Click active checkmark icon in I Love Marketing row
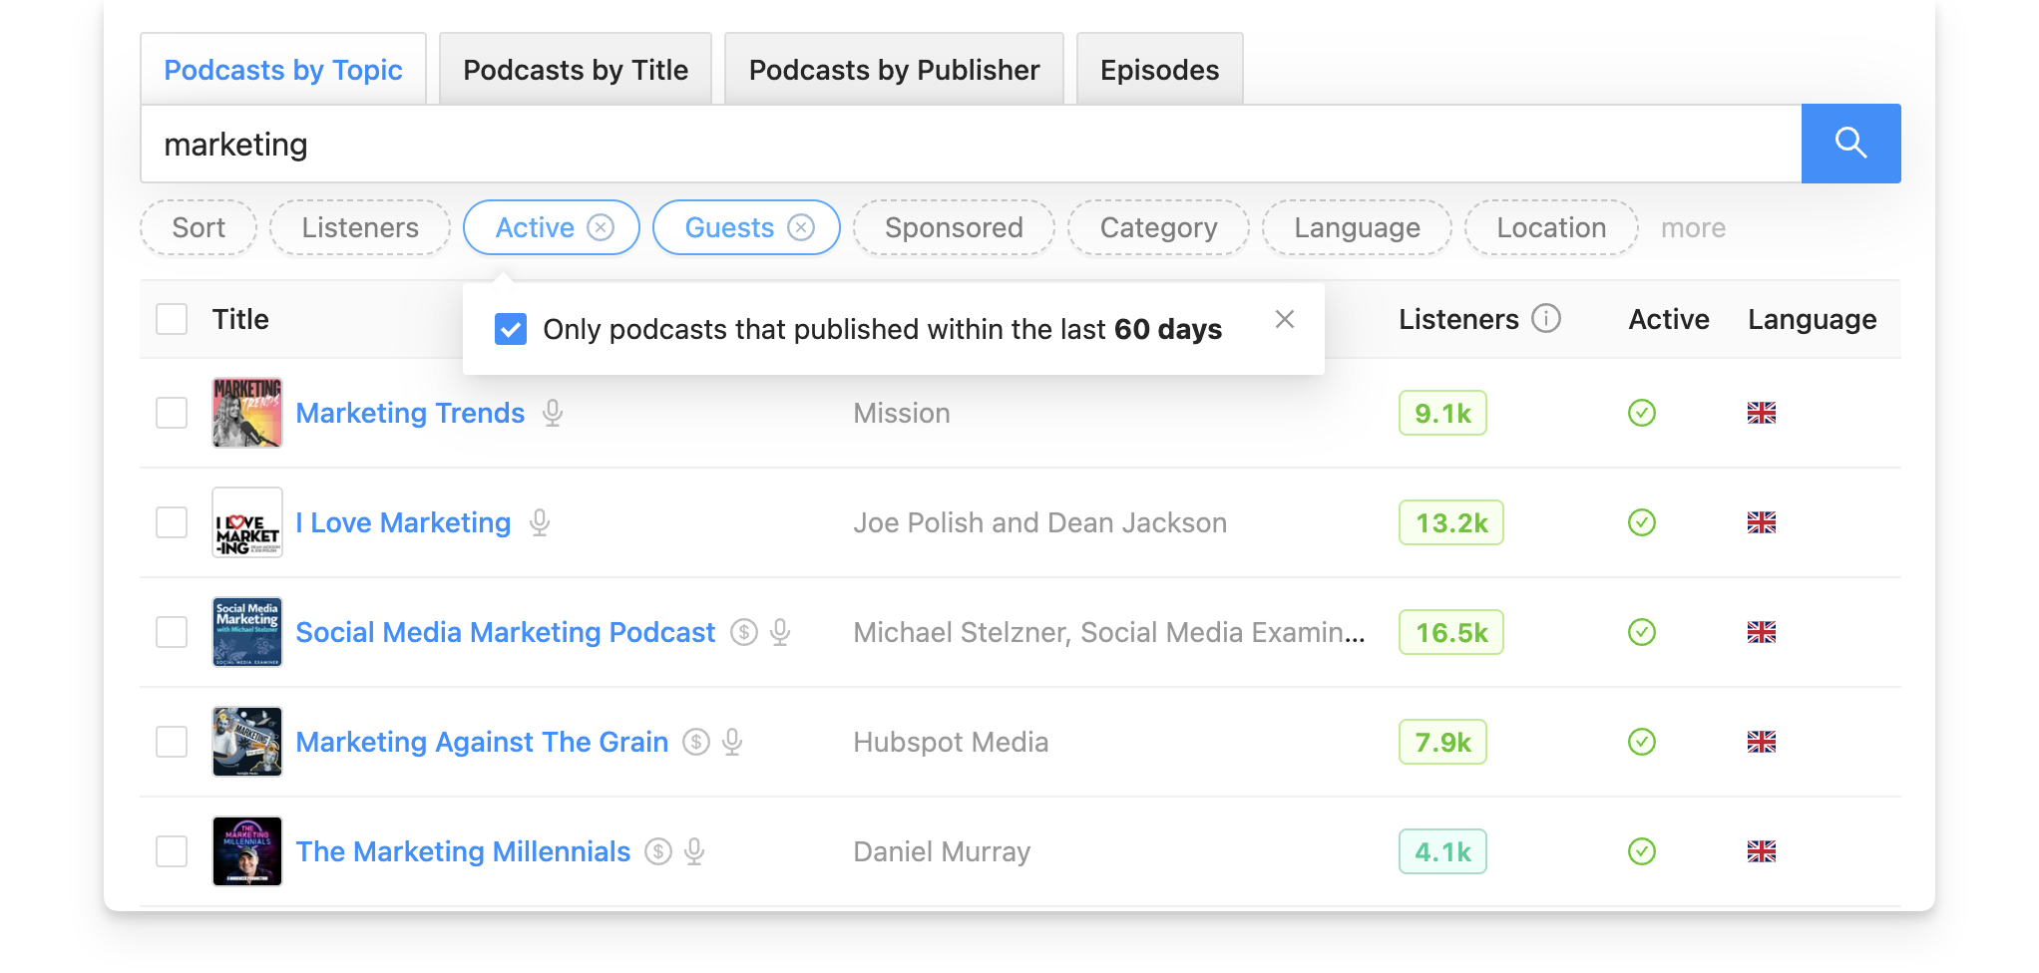Image resolution: width=2039 pixels, height=973 pixels. coord(1642,522)
